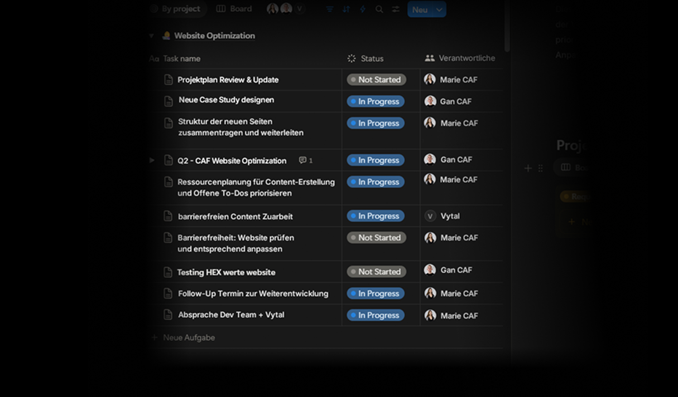Open Not Started status of Projektplan Review
This screenshot has height=397, width=678.
(376, 80)
